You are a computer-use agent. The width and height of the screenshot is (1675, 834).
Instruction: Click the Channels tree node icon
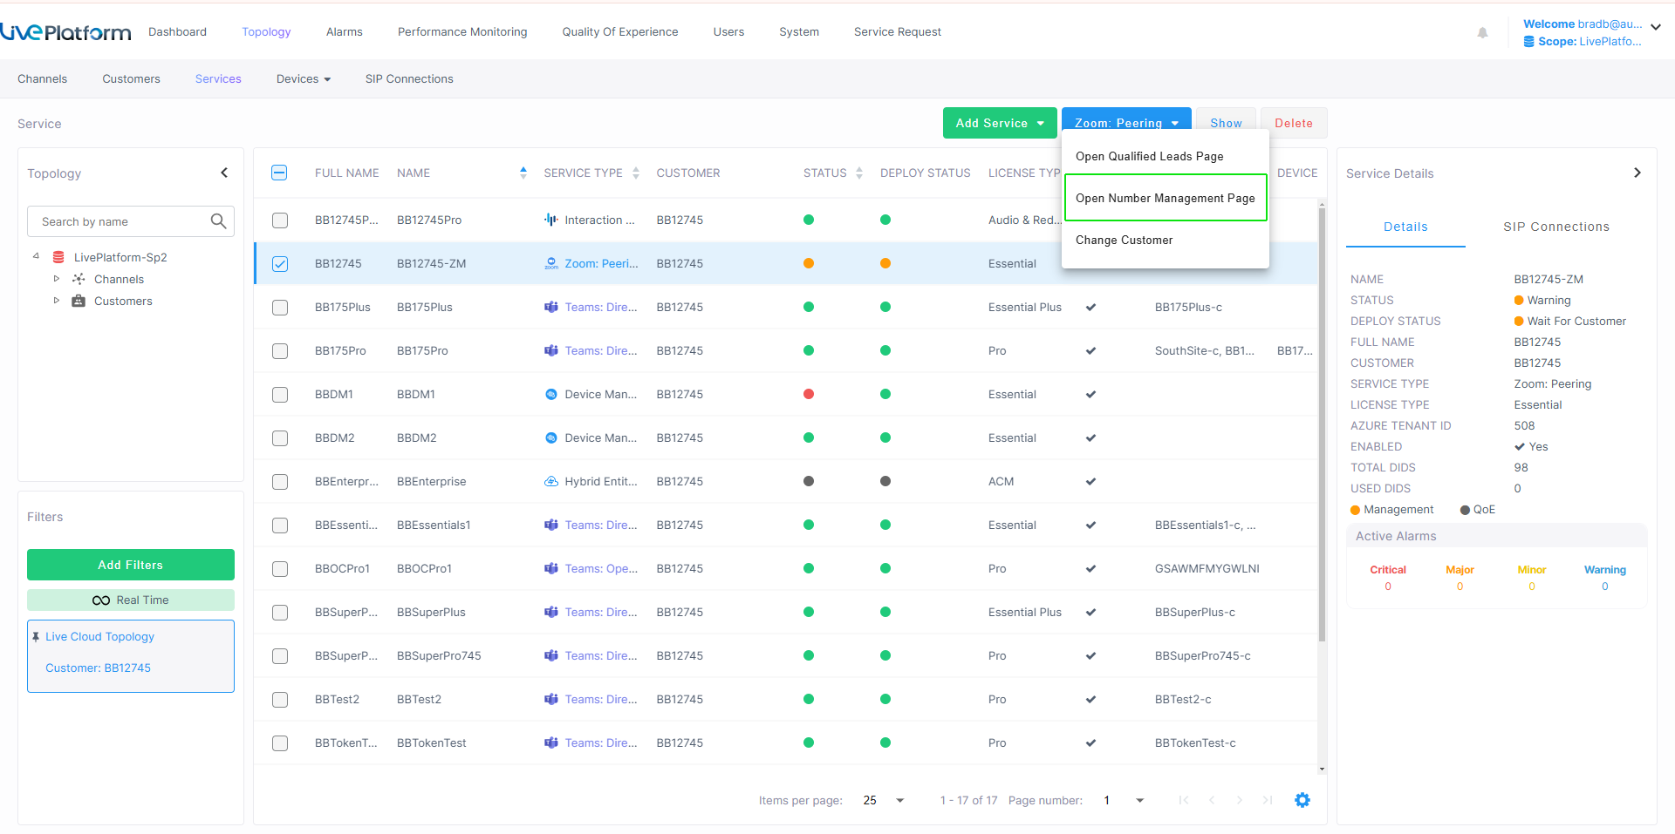pos(79,279)
